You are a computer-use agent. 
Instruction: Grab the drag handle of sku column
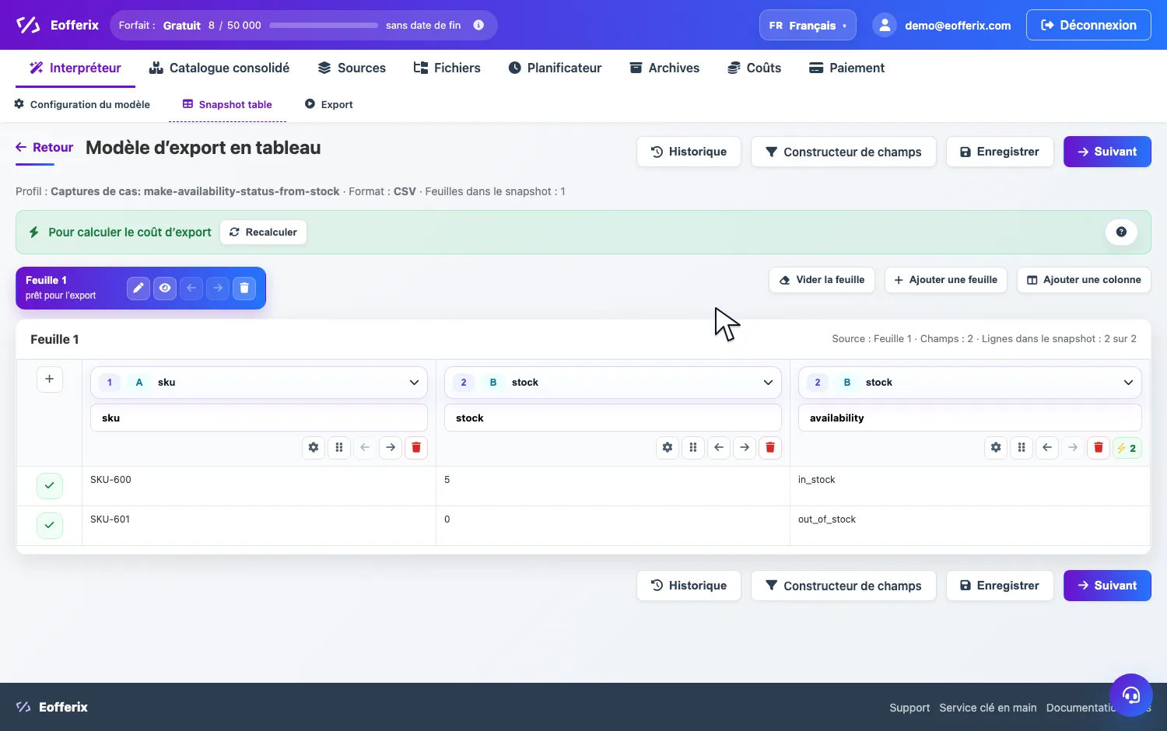point(339,447)
